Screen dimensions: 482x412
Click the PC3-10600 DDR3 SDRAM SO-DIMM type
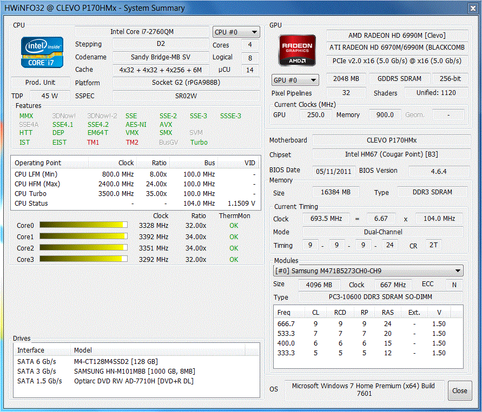click(380, 297)
